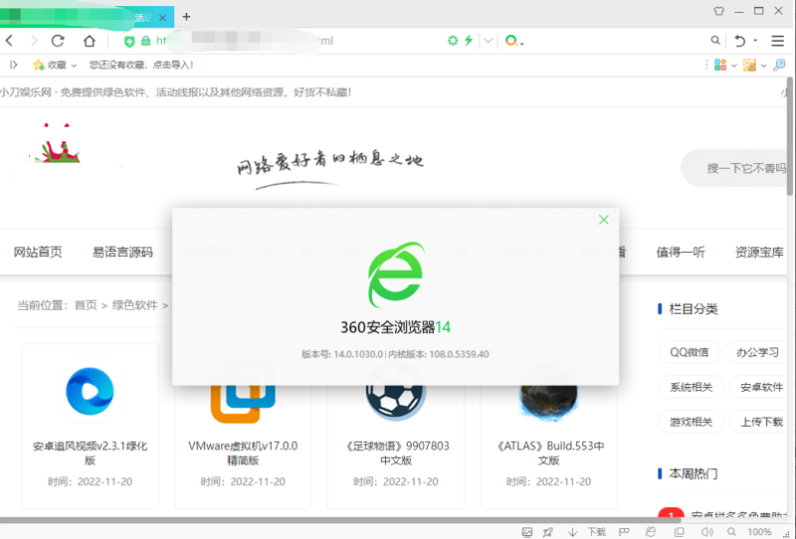The height and width of the screenshot is (539, 796).
Task: Expand the 收藏 favorites dropdown
Action: [x=75, y=65]
